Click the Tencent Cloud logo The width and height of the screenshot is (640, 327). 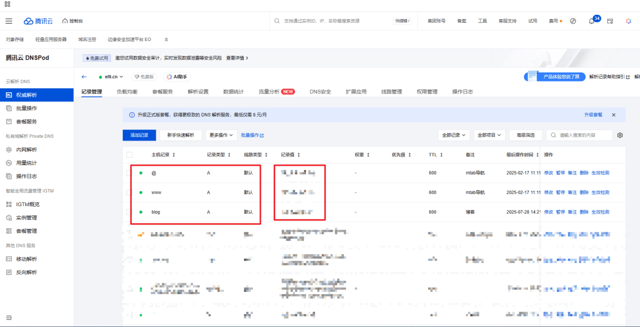click(x=38, y=21)
